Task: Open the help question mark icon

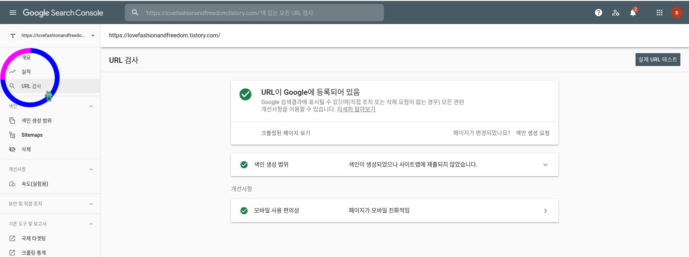Action: click(x=598, y=13)
